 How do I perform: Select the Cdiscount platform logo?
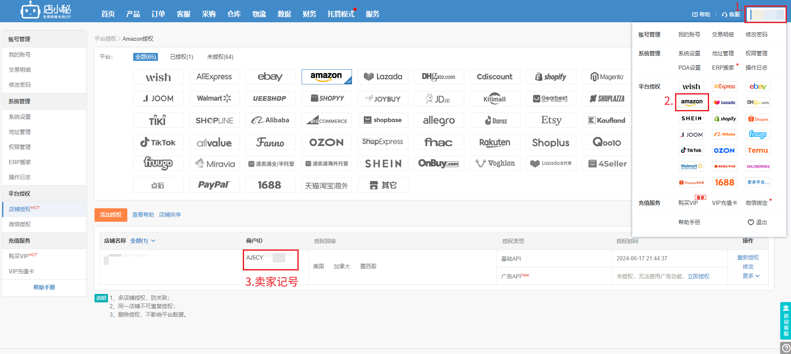point(495,77)
